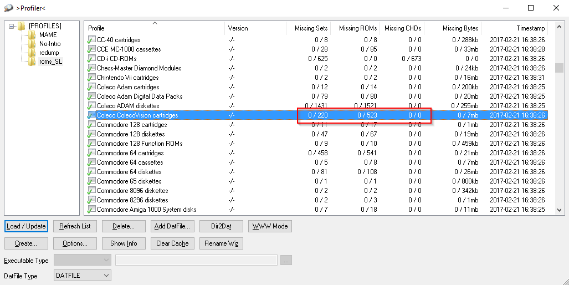The height and width of the screenshot is (285, 569).
Task: Click the Delete... button
Action: [124, 226]
